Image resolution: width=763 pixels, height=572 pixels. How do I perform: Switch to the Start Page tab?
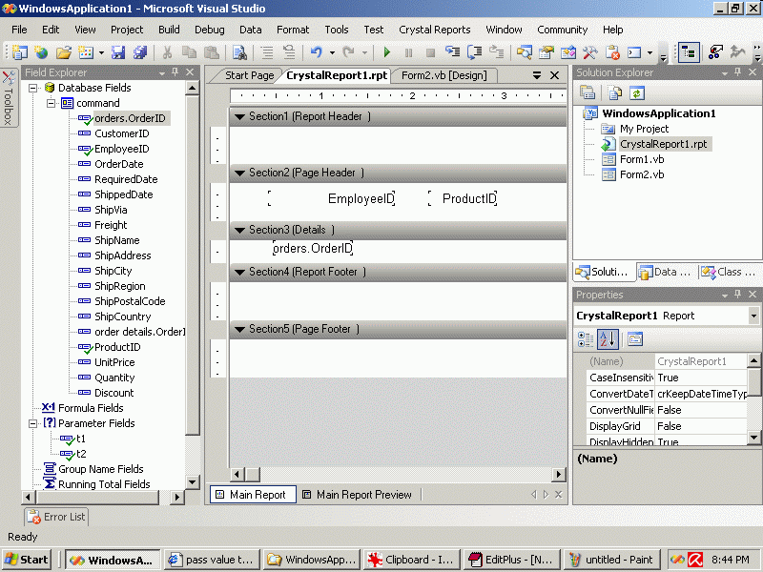tap(249, 75)
